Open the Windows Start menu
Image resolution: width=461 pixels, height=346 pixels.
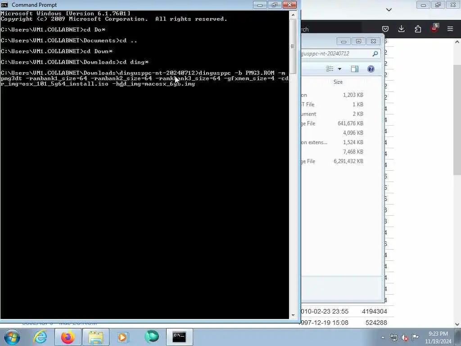click(x=12, y=337)
